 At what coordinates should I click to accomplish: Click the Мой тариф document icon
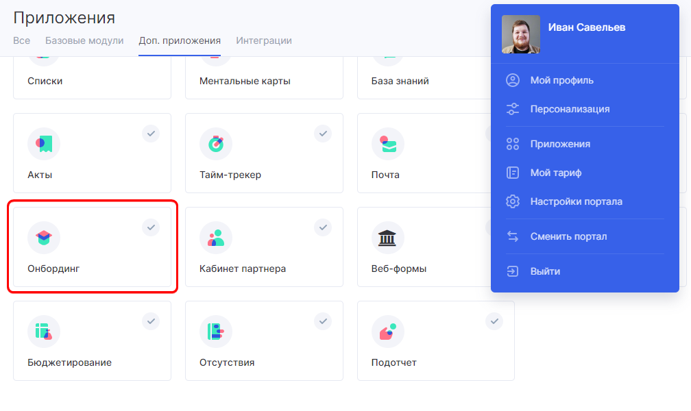pos(513,173)
